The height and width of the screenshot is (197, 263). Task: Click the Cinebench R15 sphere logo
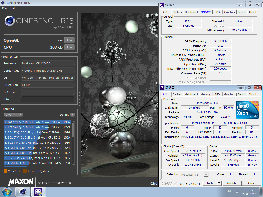tap(10, 21)
